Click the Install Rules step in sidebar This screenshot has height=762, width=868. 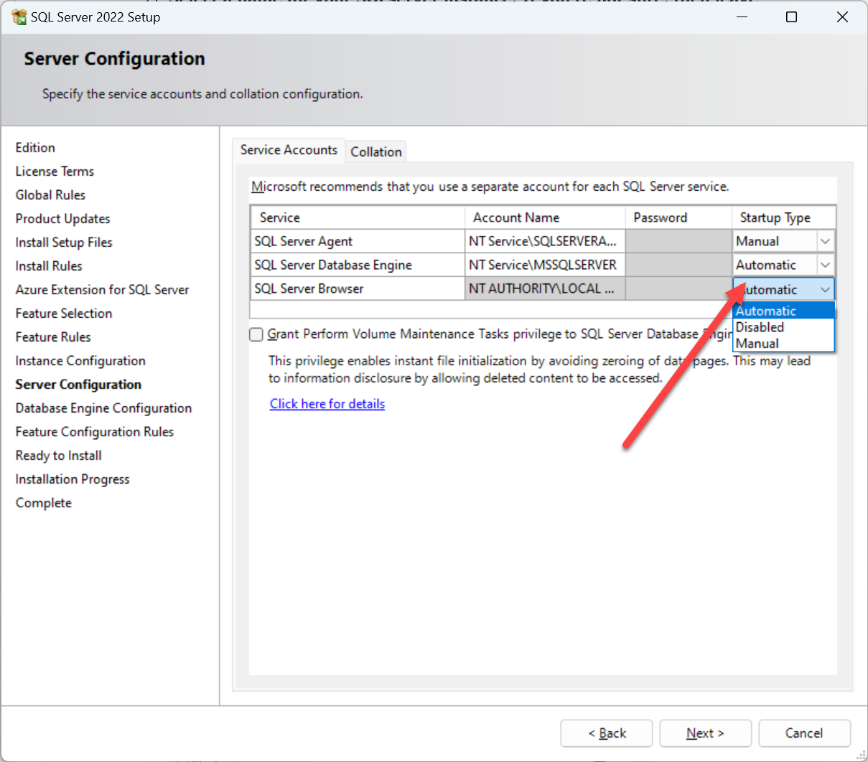(x=49, y=265)
